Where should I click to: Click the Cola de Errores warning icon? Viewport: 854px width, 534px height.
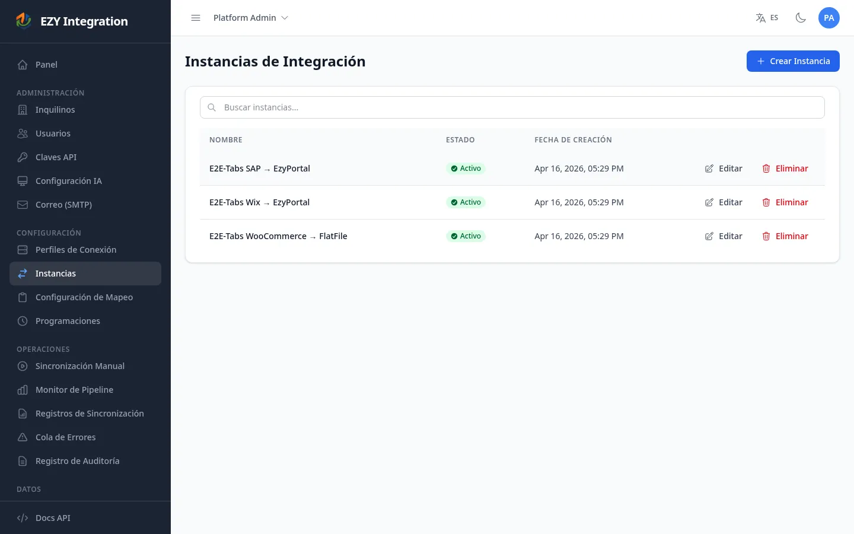[23, 437]
